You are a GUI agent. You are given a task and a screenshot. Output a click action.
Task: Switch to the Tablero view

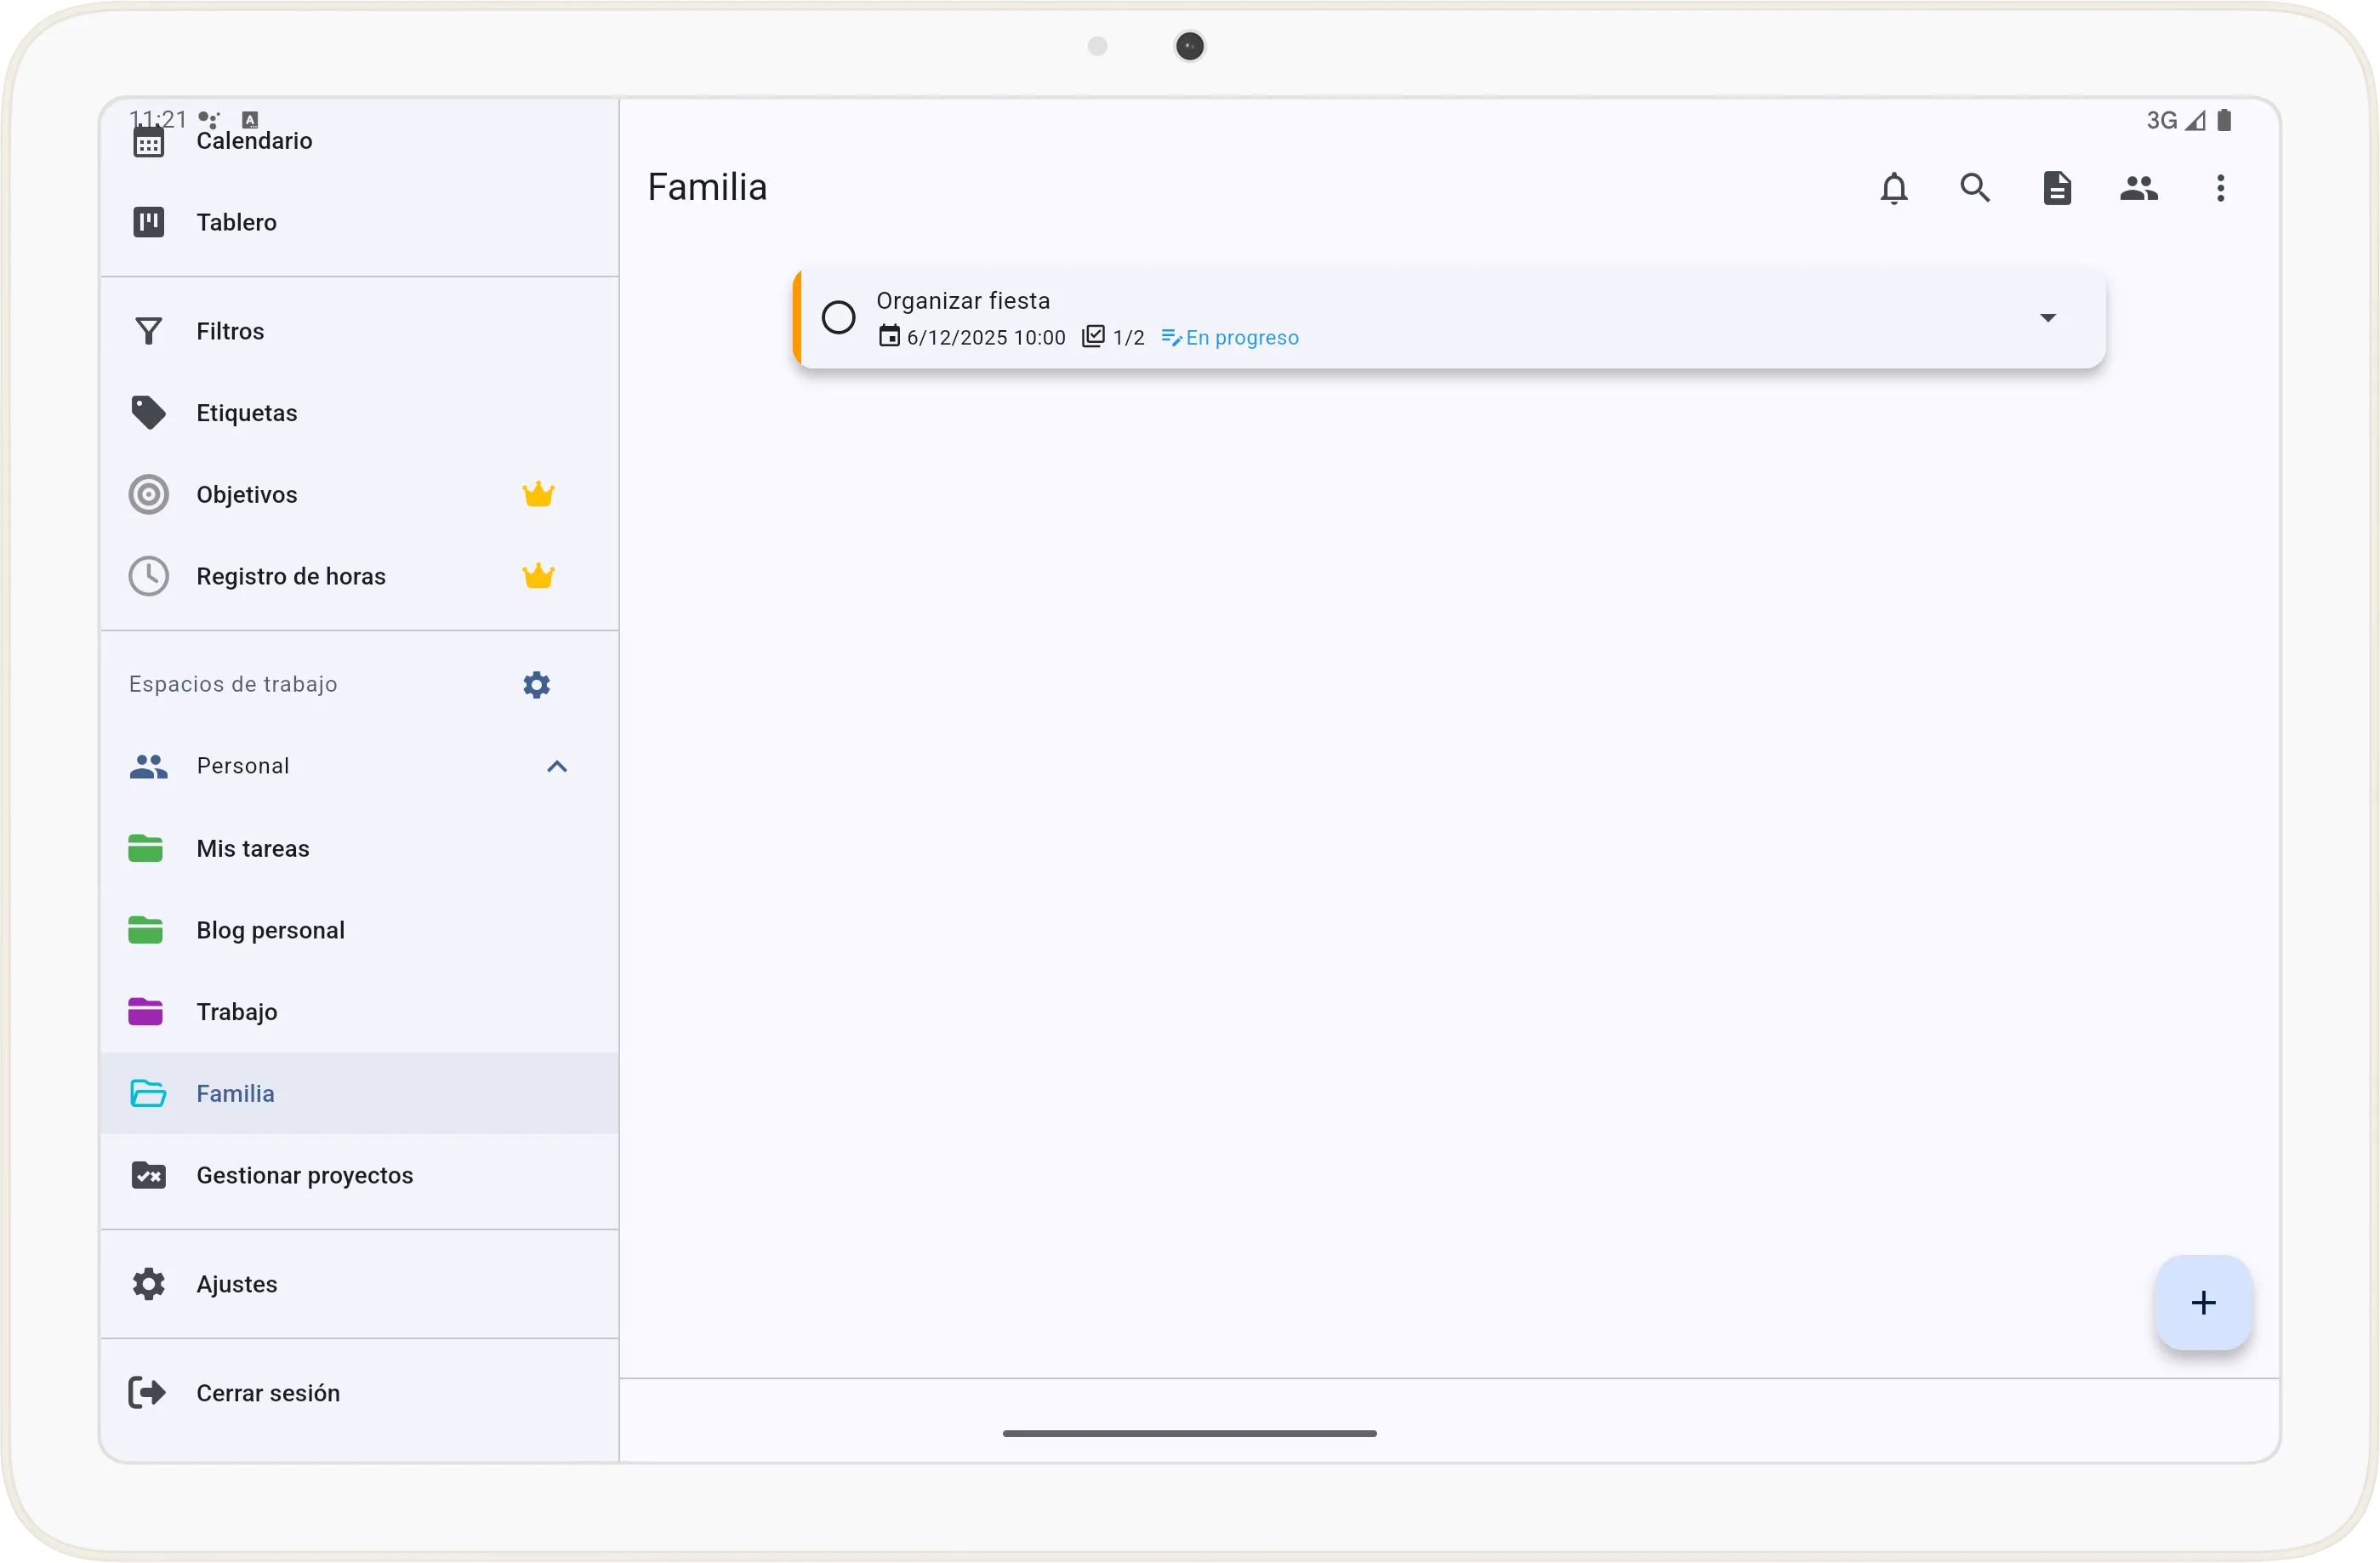coord(236,222)
